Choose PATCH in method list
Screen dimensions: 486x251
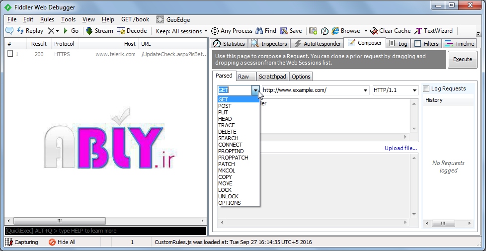click(239, 164)
